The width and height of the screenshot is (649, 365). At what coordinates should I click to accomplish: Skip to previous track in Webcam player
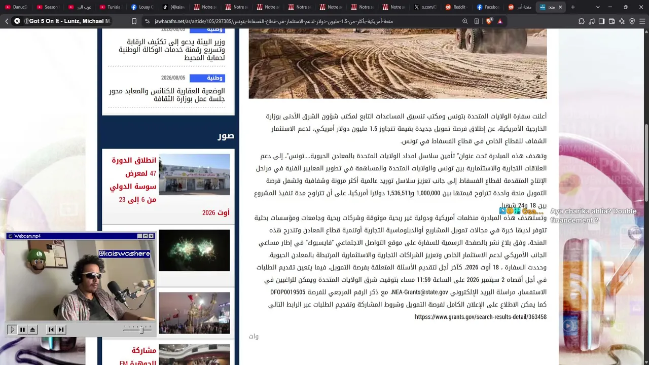51,330
